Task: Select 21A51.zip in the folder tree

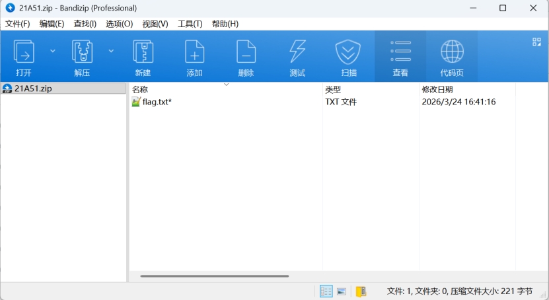Action: (63, 89)
